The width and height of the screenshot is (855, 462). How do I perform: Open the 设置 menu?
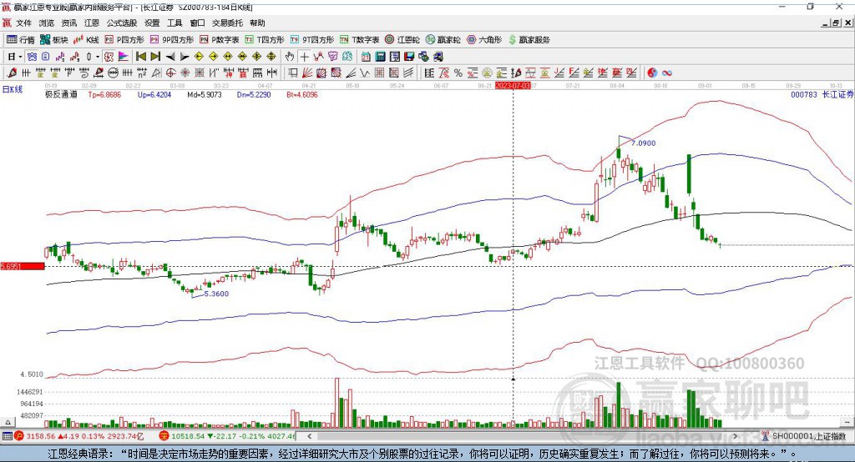coord(152,23)
